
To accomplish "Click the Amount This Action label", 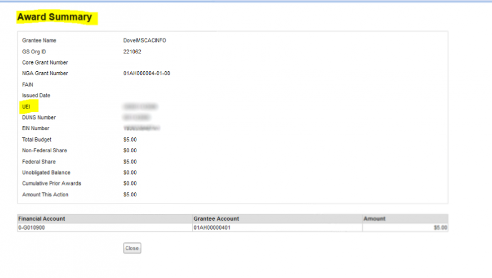I will [x=46, y=195].
